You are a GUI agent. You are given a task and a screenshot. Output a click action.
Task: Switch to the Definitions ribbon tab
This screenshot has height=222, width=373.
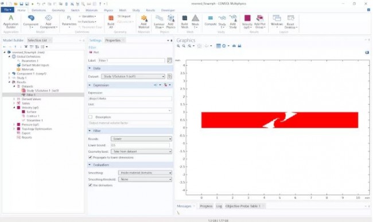(x=38, y=10)
